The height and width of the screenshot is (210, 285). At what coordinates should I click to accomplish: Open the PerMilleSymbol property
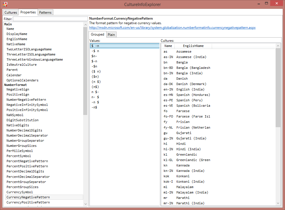pos(19,151)
